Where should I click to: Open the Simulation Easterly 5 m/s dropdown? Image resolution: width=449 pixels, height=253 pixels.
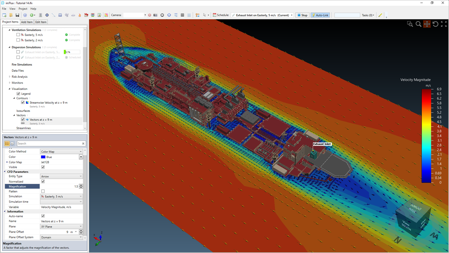(x=61, y=197)
